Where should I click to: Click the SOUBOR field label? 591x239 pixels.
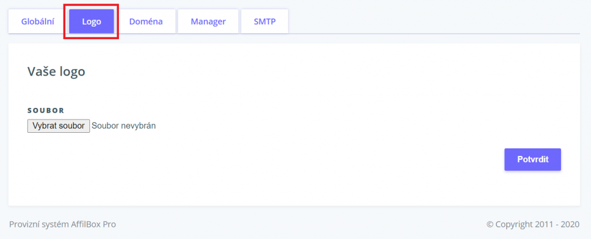click(46, 110)
